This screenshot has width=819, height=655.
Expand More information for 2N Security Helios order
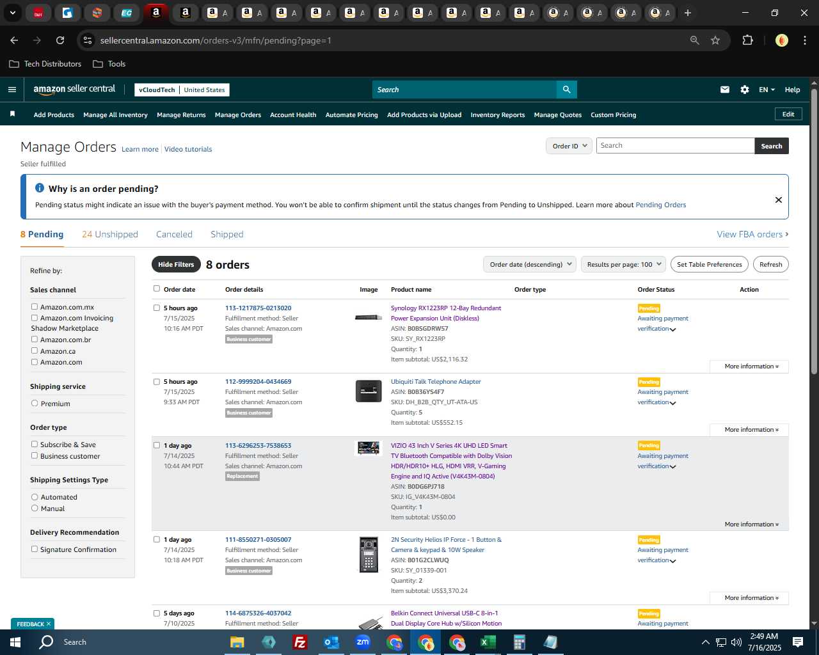[x=751, y=598]
